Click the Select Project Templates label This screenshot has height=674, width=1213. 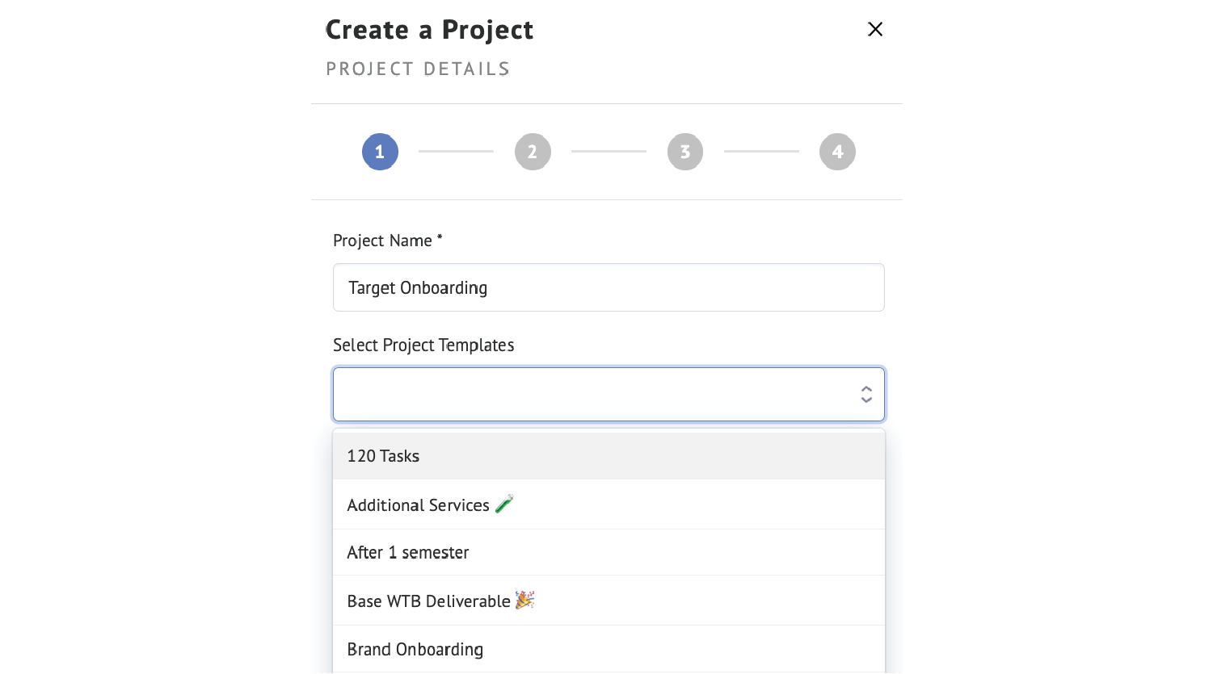pos(423,345)
